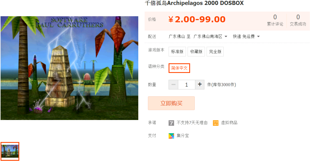Screen dimensions: 311x161
Task: Expand the 快递 免运费 shipping dropdown
Action: pos(246,37)
